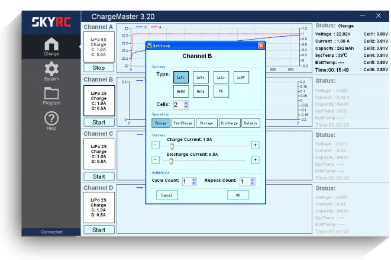This screenshot has width=391, height=260.
Task: Switch operation to Discharge mode
Action: [228, 123]
